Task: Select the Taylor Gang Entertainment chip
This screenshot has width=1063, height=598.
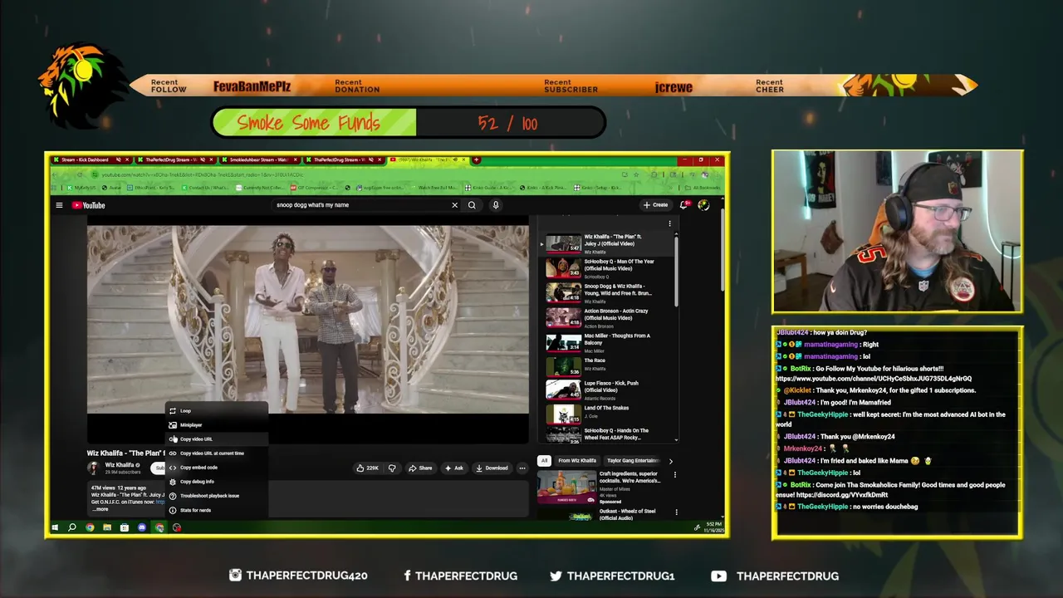Action: [633, 460]
